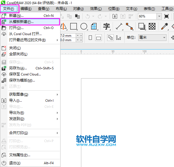
Task: Click the page height spinner arrows
Action: [x=79, y=40]
